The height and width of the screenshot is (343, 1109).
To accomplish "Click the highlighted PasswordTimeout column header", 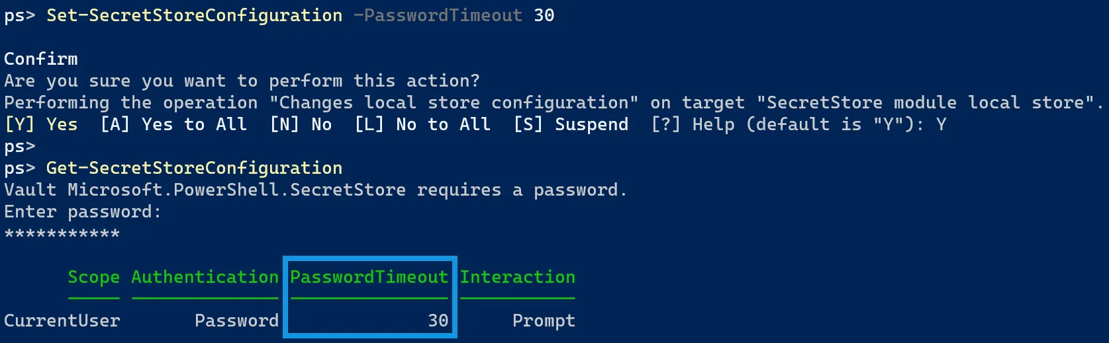I will point(369,278).
